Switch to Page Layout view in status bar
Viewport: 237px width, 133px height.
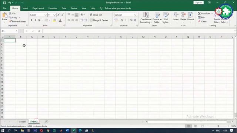196,126
